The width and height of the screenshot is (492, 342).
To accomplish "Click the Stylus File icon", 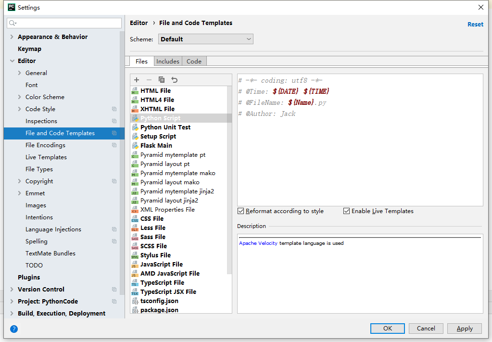I will 135,255.
